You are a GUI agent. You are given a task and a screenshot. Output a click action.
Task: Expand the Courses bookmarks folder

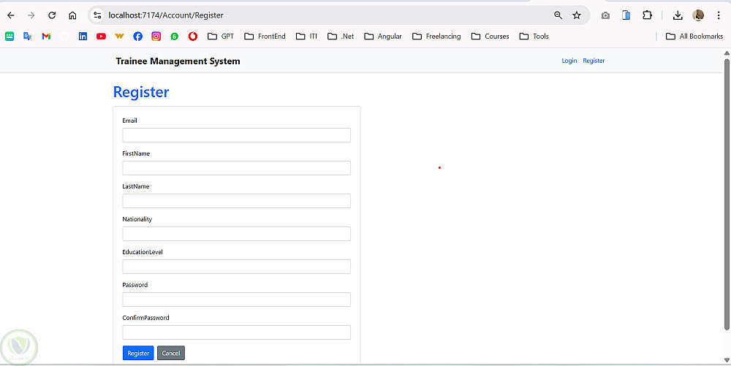490,37
